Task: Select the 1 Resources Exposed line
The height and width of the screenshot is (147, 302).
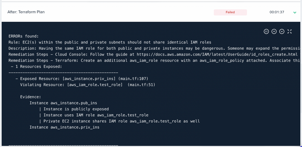Action: click(36, 67)
